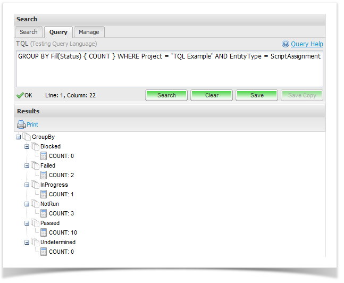Collapse the GroupBy root tree node
Viewport: 344px width, 283px height.
(x=19, y=137)
